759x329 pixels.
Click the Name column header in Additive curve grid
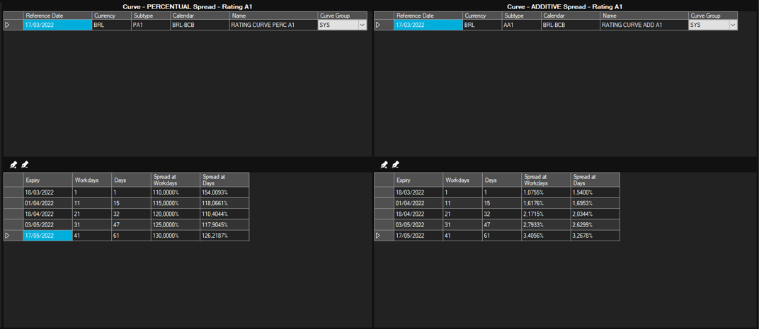point(643,16)
